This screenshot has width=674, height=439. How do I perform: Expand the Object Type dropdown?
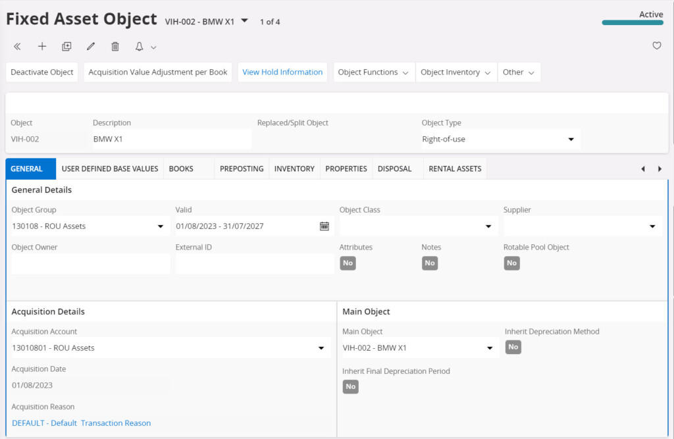(571, 140)
